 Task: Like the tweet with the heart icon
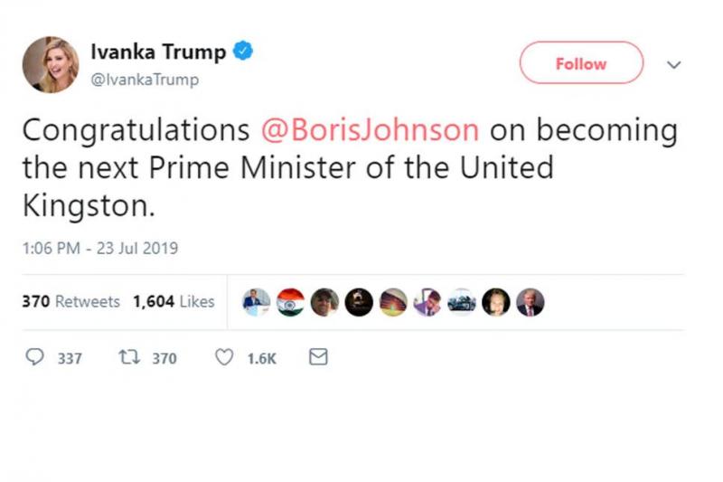(x=223, y=358)
